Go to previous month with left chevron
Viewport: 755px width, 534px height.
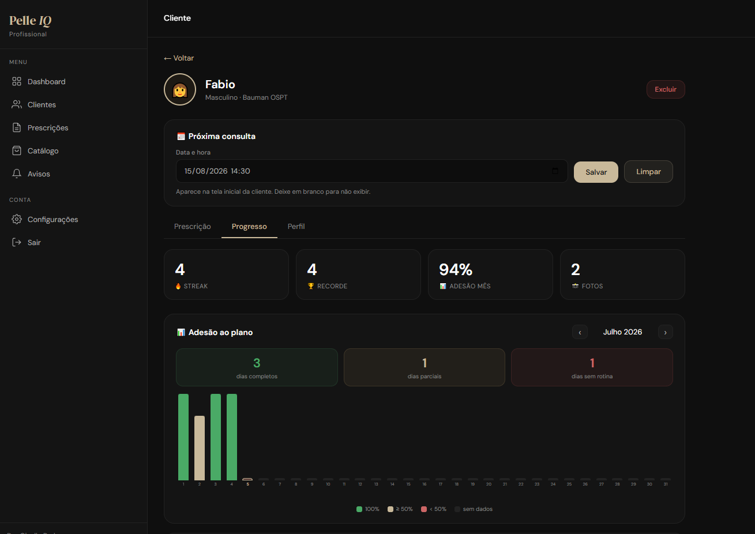580,332
